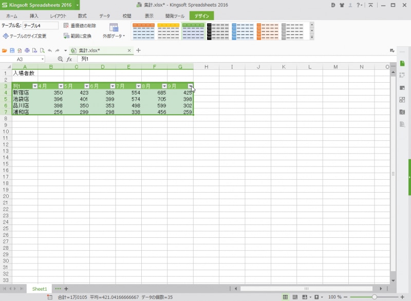Click the zoom in plus icon

pos(402,297)
